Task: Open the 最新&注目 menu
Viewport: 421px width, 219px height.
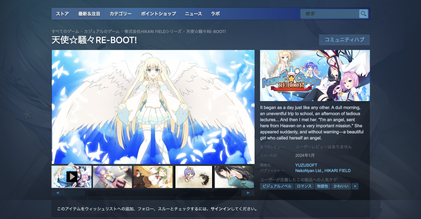Action: pyautogui.click(x=89, y=14)
